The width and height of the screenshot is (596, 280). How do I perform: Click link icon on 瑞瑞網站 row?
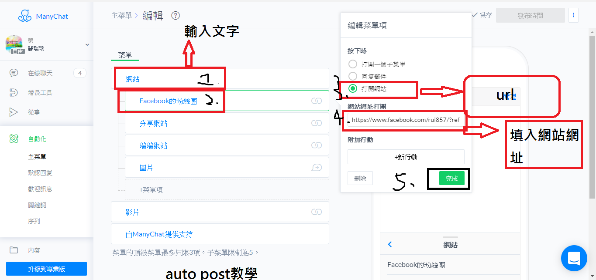[316, 145]
